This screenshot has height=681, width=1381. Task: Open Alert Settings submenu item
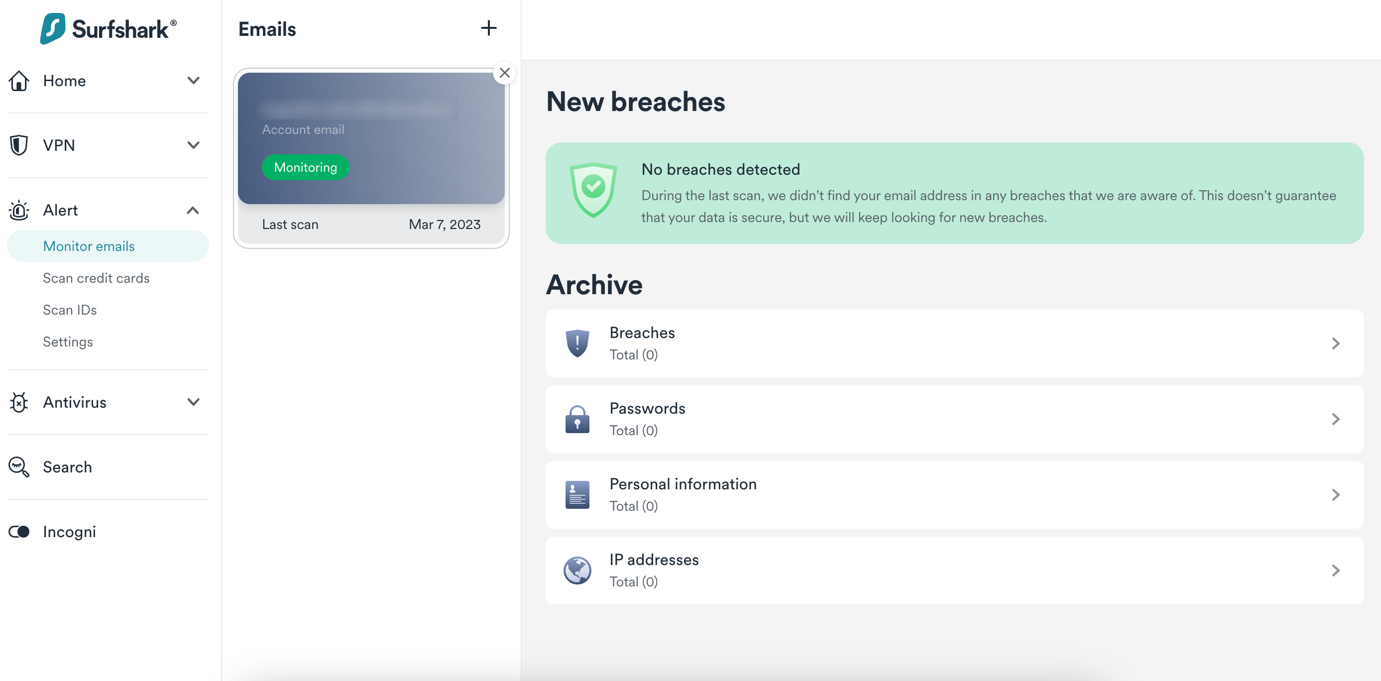pos(68,342)
